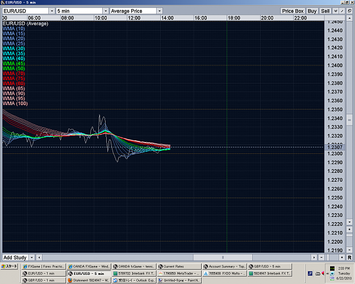Expand the Add Study dropdown arrow

coord(32,257)
